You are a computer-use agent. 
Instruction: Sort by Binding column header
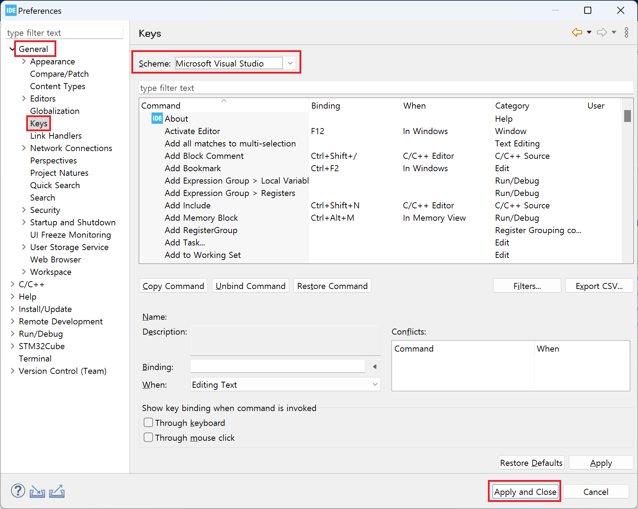355,105
